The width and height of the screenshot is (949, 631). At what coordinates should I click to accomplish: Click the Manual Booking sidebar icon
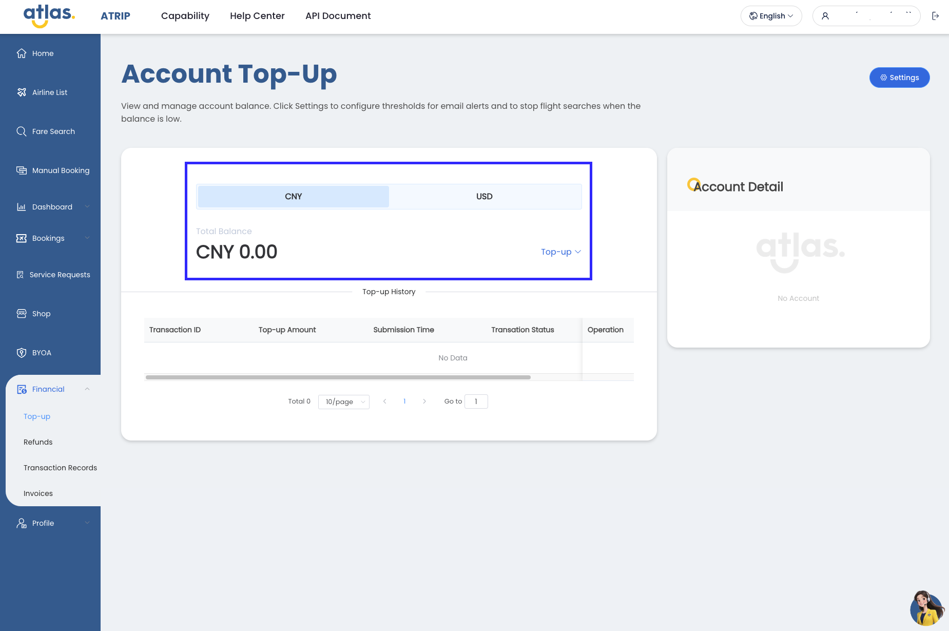tap(22, 170)
